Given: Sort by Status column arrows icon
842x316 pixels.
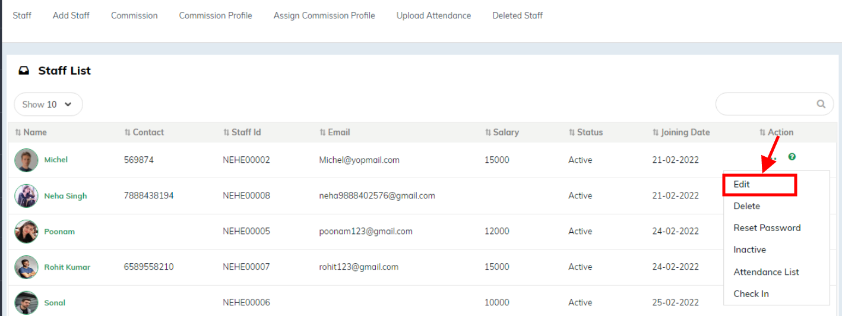Looking at the screenshot, I should pos(572,132).
